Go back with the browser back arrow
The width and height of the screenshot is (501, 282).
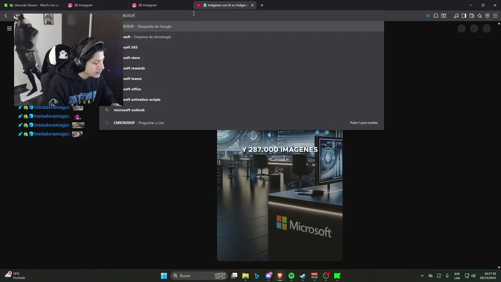point(5,16)
